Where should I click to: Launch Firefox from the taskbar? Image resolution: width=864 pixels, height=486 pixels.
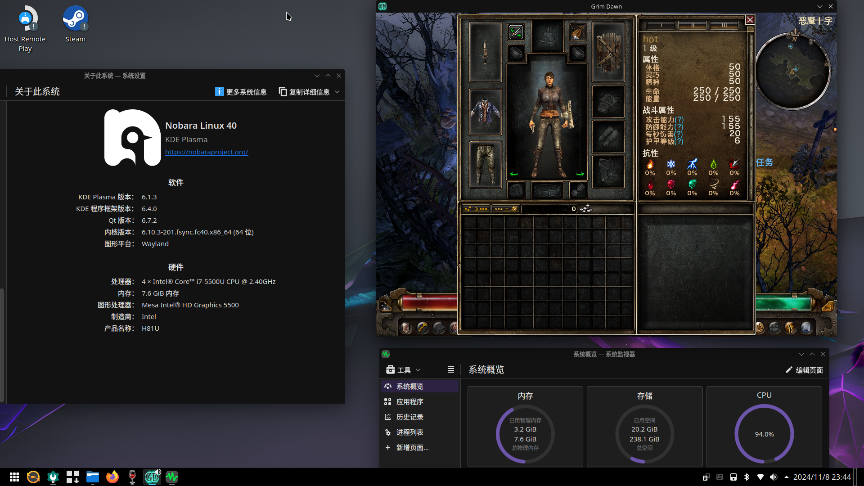coord(112,477)
